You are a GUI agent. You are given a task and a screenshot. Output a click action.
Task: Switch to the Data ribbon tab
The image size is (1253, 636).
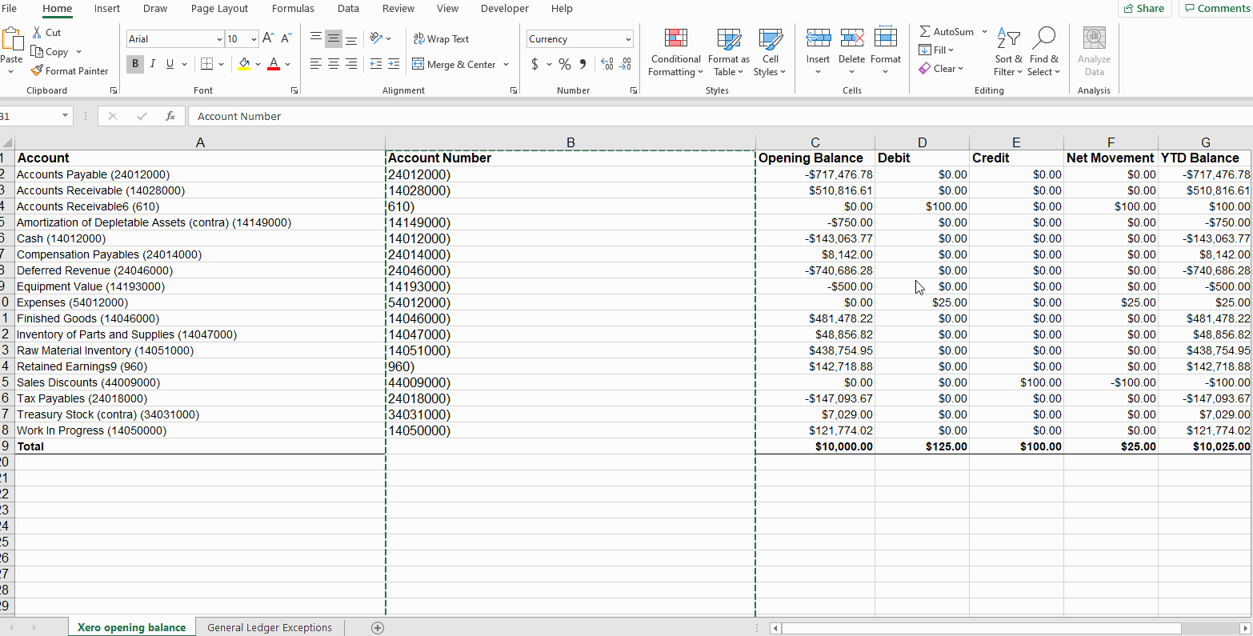point(348,8)
